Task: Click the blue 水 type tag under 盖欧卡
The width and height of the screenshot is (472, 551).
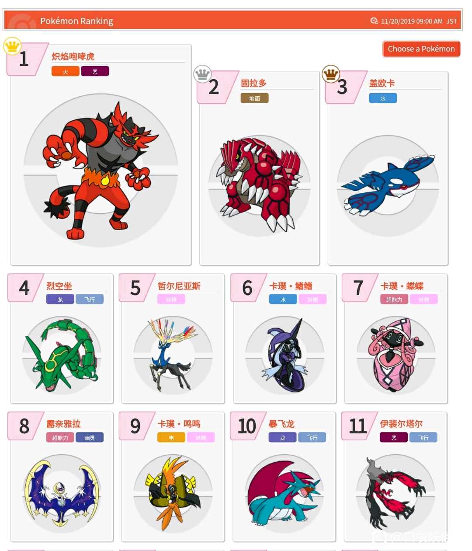Action: pyautogui.click(x=383, y=98)
